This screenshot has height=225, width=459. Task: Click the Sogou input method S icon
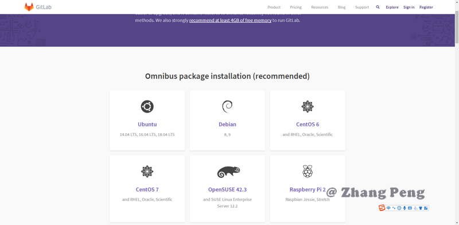(x=382, y=208)
